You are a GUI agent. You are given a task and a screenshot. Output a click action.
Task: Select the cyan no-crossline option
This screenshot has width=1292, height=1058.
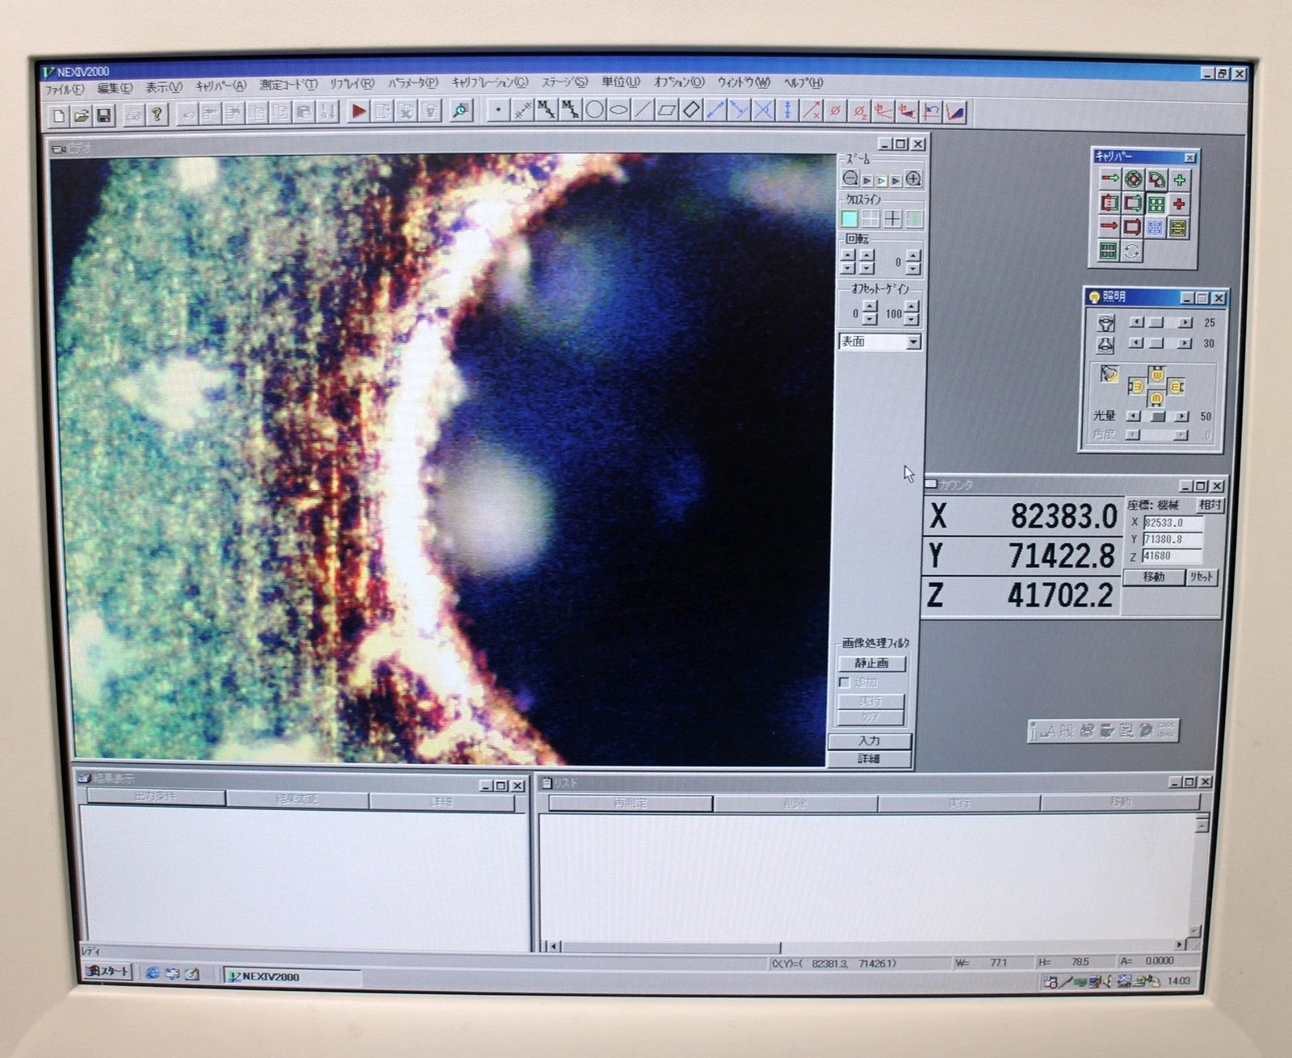point(849,219)
